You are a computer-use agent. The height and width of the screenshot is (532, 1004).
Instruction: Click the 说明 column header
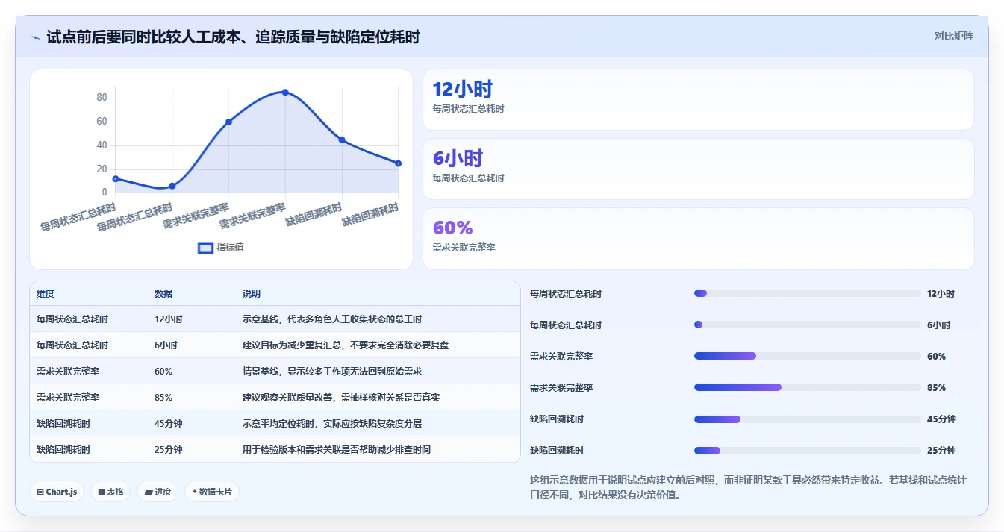tap(252, 294)
